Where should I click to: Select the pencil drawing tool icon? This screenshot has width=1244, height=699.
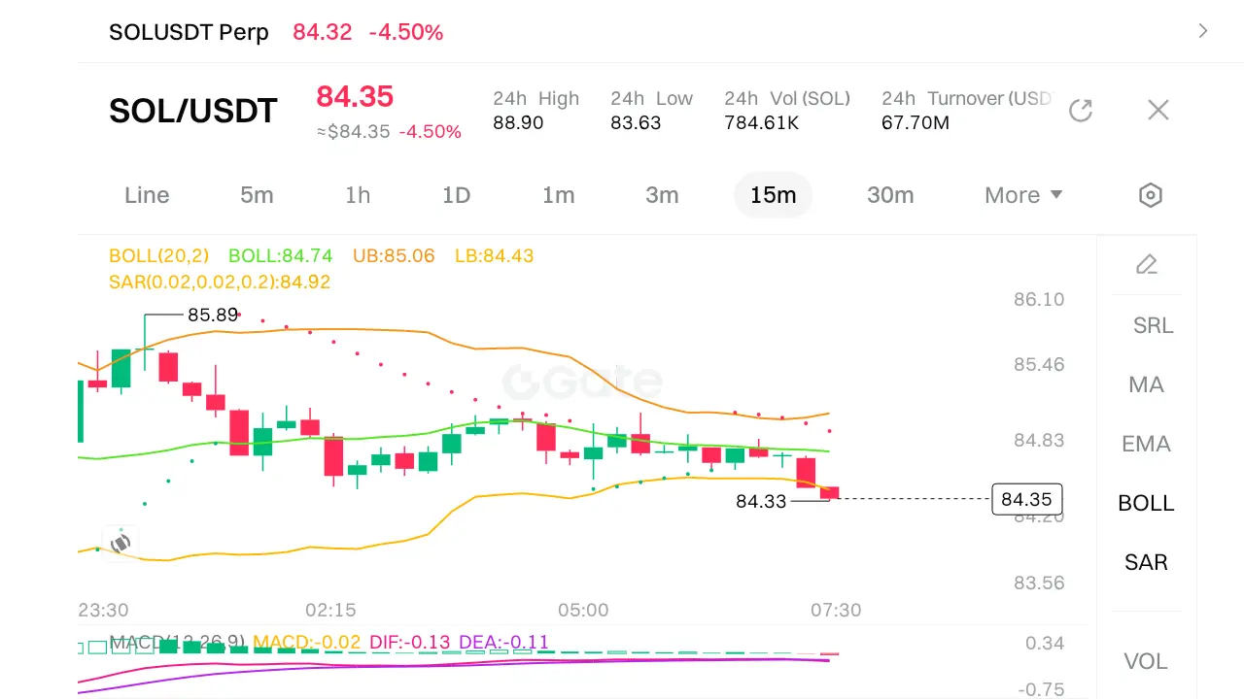[1147, 264]
